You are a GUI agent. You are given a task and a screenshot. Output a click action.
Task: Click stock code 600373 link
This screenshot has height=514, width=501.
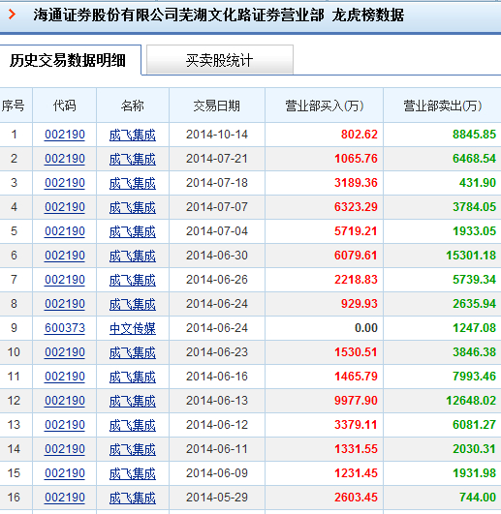(65, 328)
